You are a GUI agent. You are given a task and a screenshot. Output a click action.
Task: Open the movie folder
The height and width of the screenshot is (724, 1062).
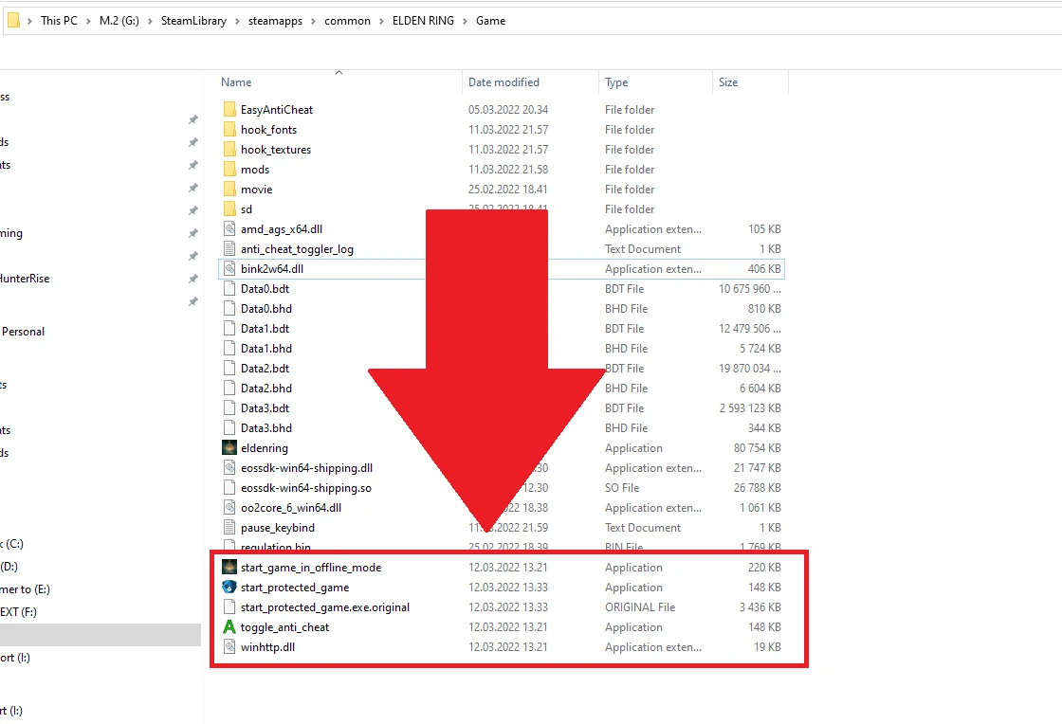254,189
